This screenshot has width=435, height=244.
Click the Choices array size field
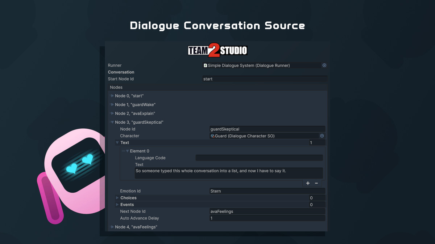[x=317, y=198]
